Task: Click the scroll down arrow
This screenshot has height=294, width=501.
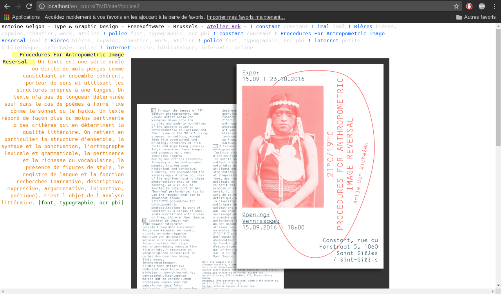Action: 498,285
